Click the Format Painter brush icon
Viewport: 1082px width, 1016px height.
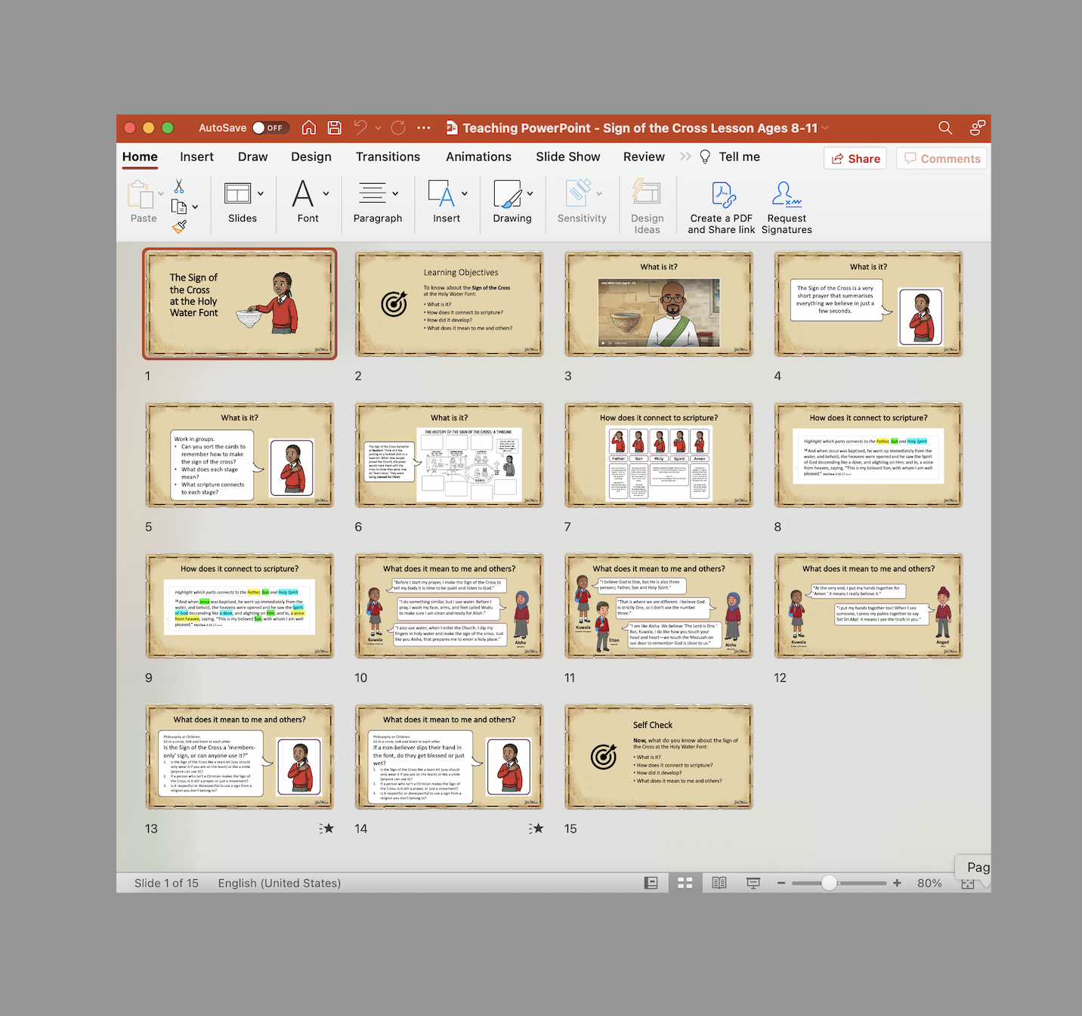[x=179, y=226]
